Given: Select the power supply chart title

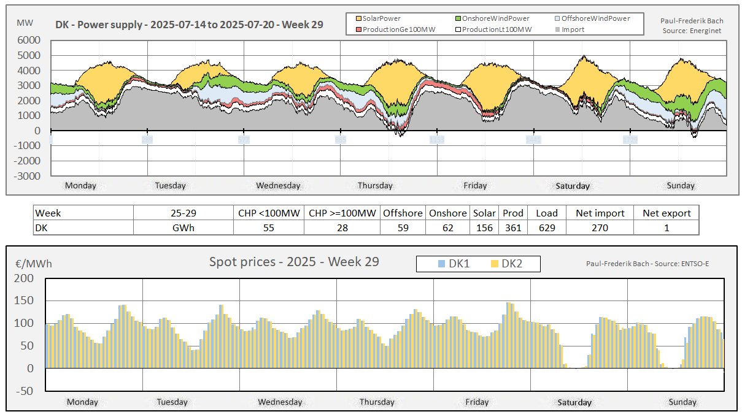Looking at the screenshot, I should coord(189,25).
